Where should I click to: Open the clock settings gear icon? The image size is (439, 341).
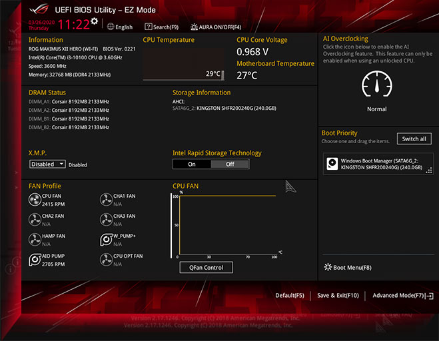(95, 21)
